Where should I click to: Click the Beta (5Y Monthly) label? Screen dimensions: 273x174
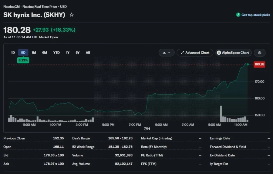coord(154,147)
